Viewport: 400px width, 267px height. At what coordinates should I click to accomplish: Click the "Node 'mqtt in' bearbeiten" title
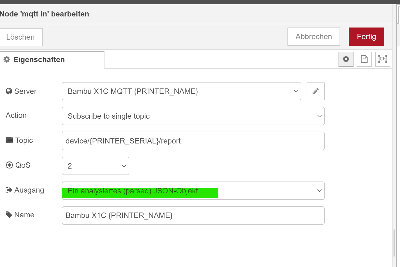[x=44, y=14]
